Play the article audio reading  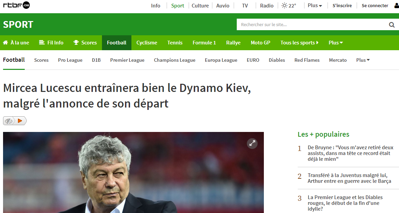tap(20, 121)
